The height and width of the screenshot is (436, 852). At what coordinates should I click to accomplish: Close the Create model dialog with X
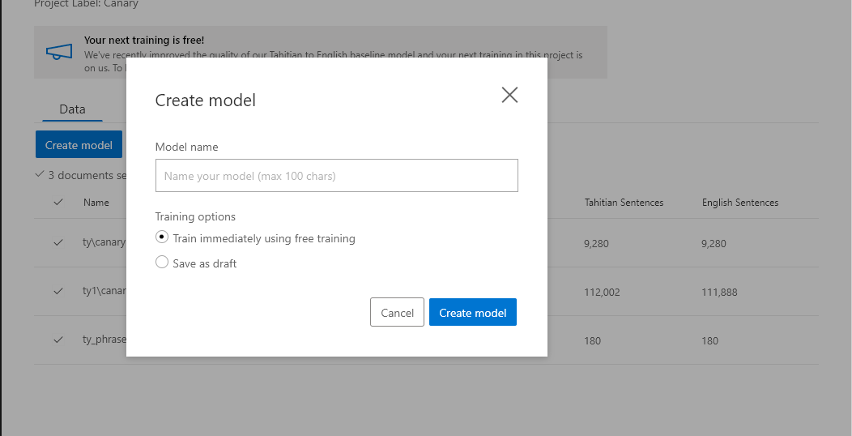point(509,95)
